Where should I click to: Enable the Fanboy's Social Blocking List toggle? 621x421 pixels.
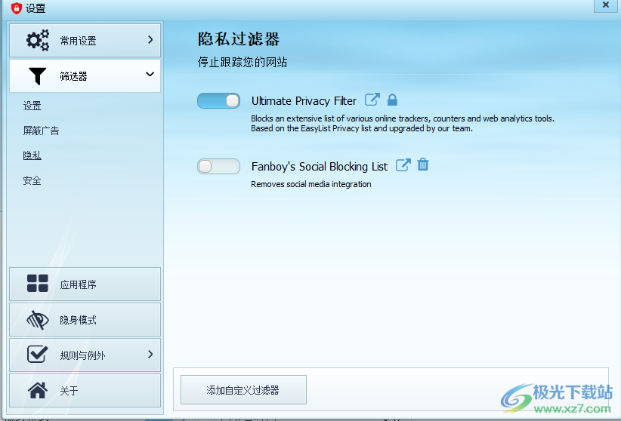pos(218,166)
